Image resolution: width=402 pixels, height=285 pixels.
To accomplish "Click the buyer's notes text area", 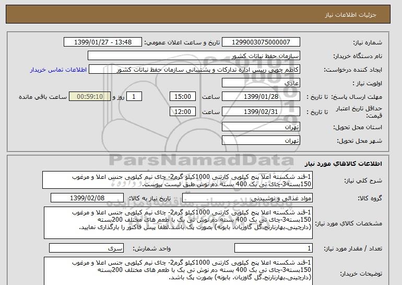I will click(178, 271).
